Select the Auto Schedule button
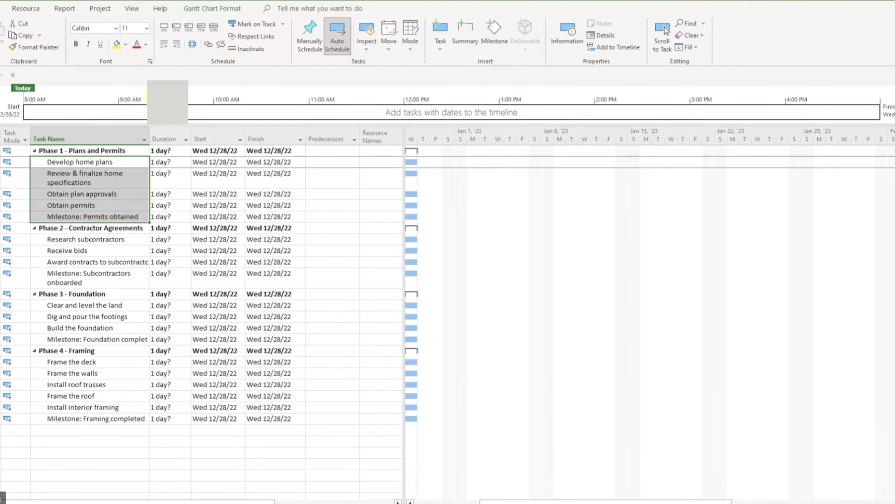The width and height of the screenshot is (895, 504). (337, 36)
